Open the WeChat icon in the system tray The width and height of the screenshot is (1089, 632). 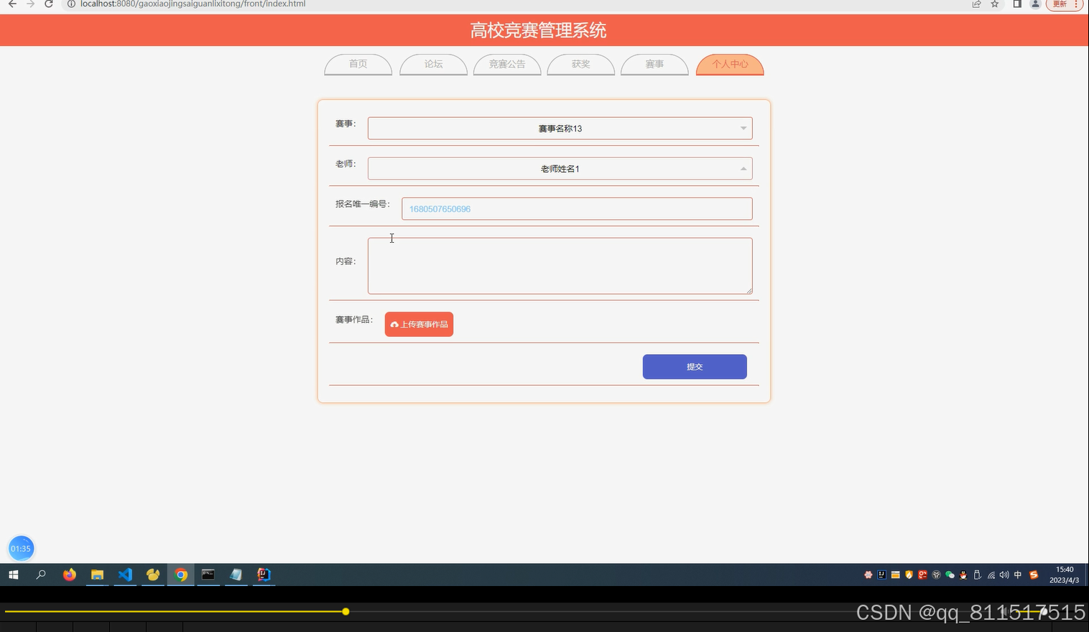(950, 575)
